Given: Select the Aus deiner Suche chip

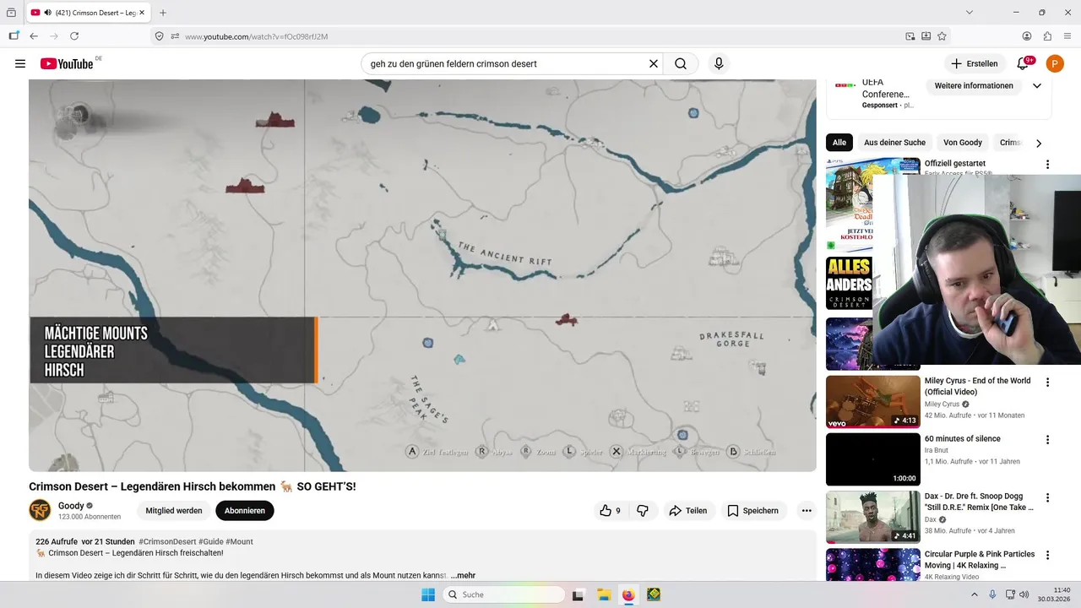Looking at the screenshot, I should click(x=894, y=143).
